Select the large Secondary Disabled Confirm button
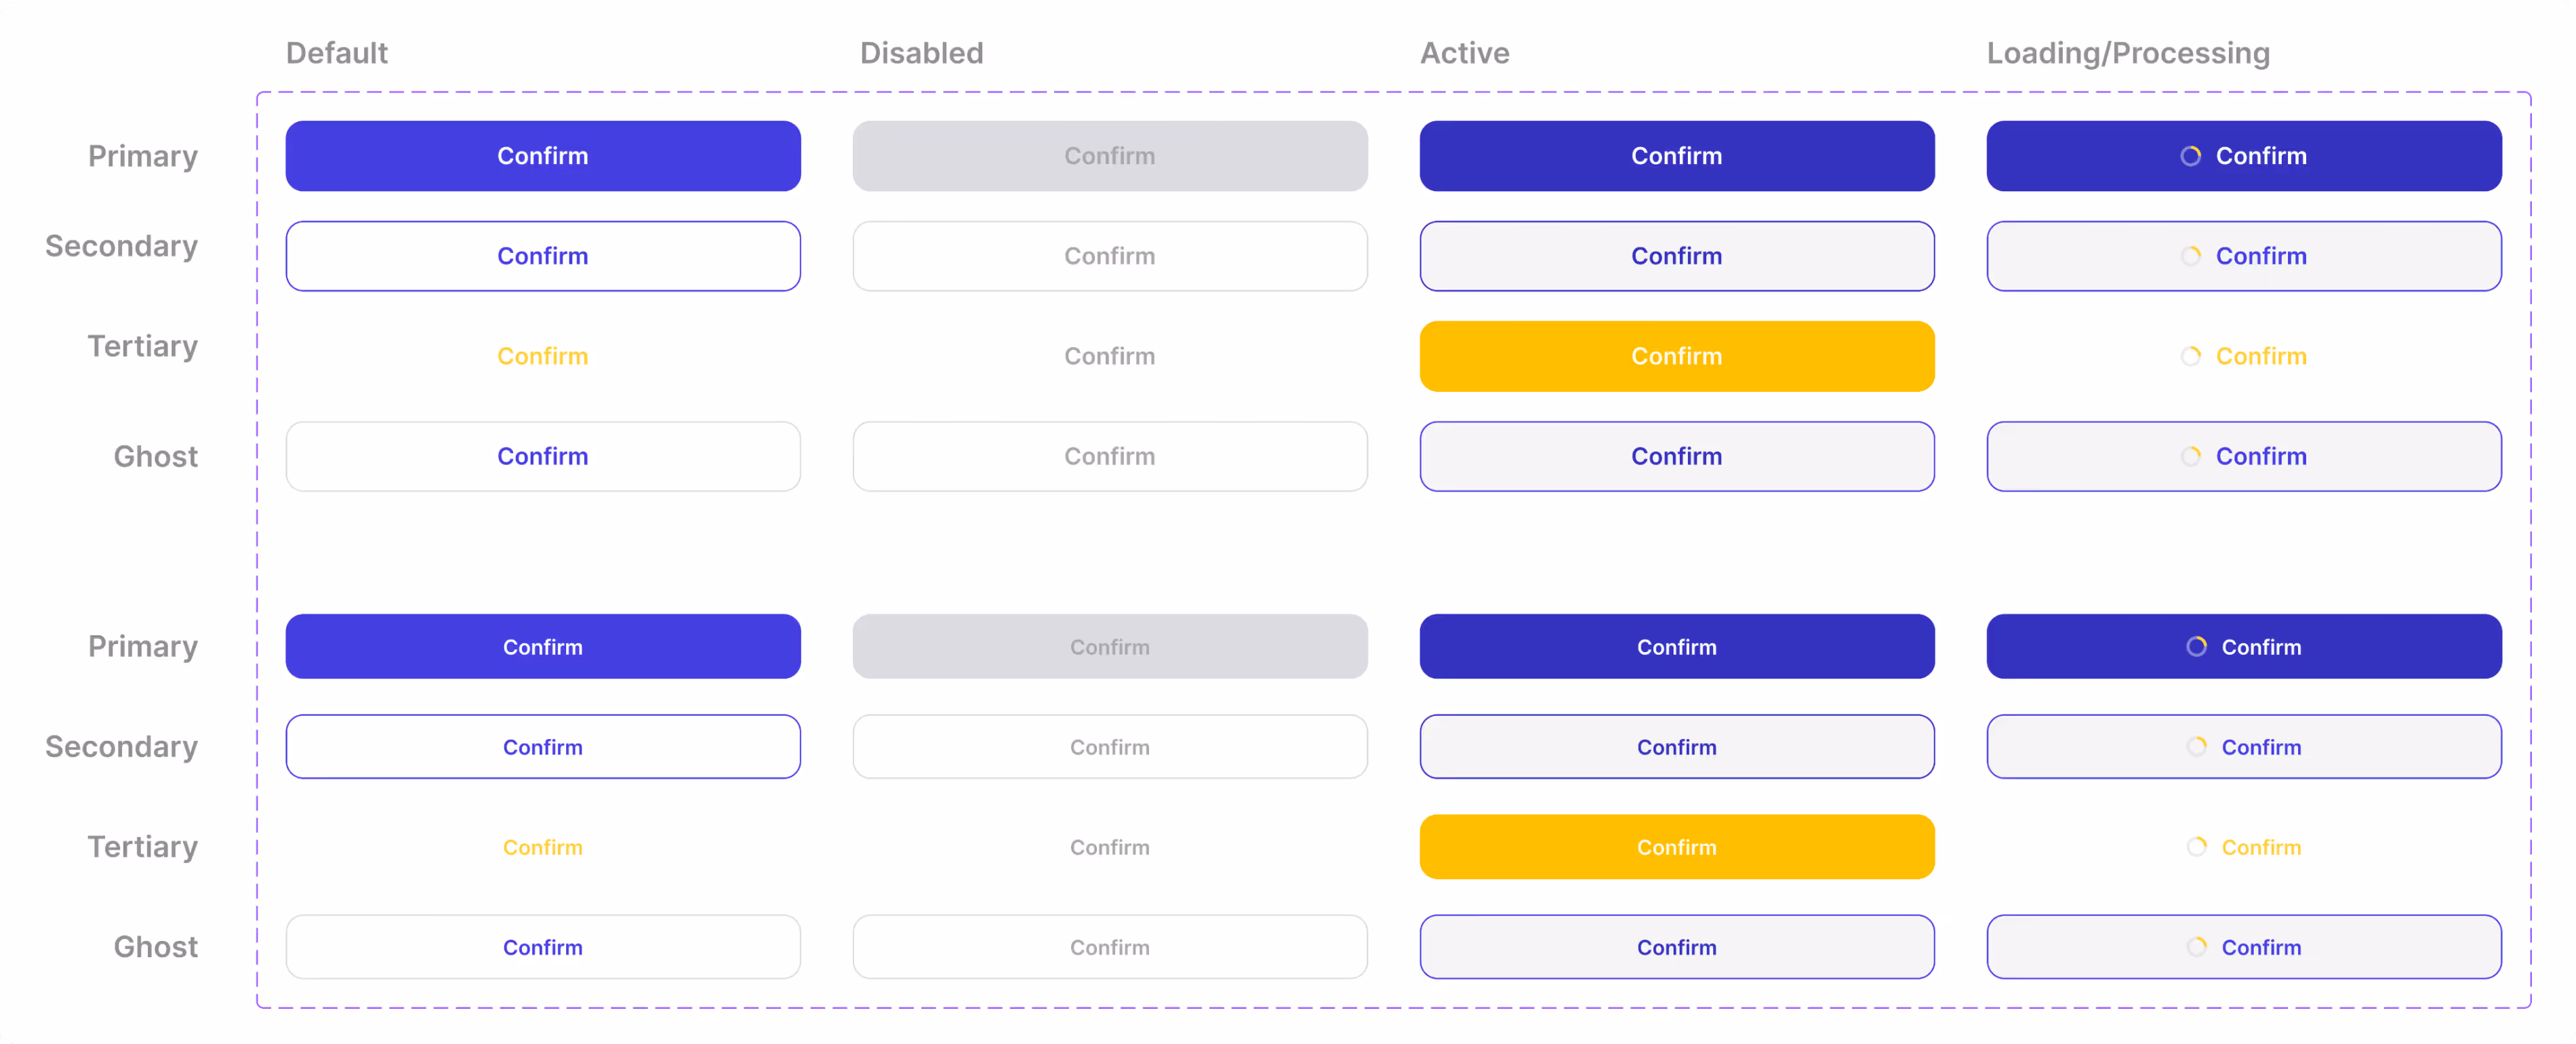This screenshot has height=1044, width=2576. [1110, 256]
